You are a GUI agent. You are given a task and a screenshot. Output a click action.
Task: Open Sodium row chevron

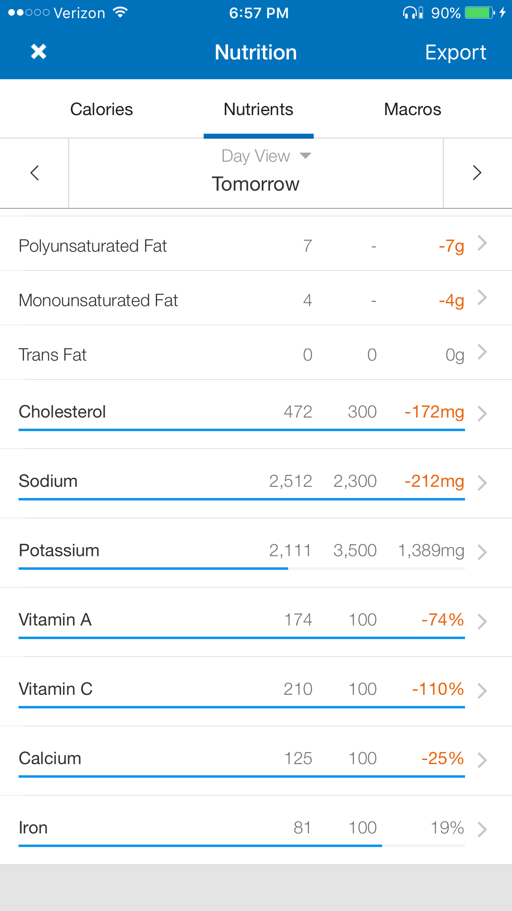point(482,483)
